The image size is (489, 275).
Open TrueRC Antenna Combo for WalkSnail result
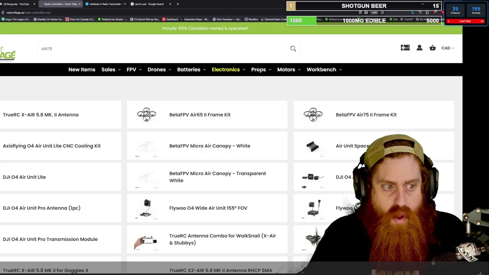coord(222,239)
